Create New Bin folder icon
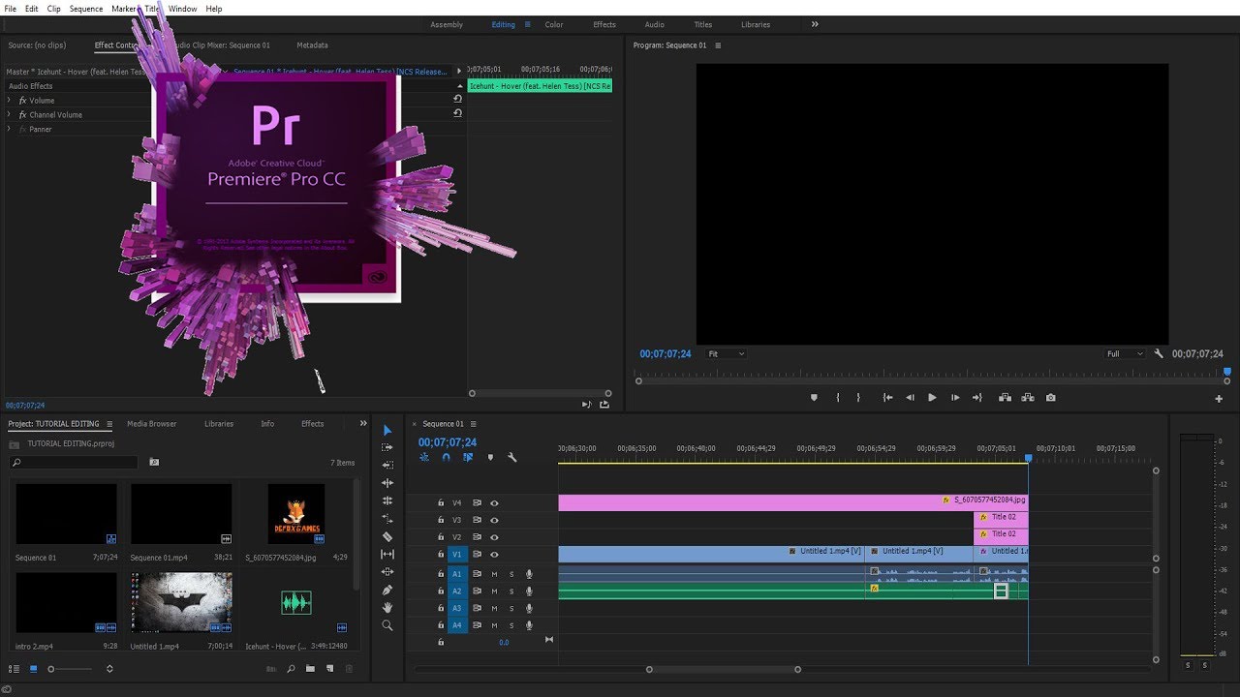1240x697 pixels. click(x=310, y=668)
